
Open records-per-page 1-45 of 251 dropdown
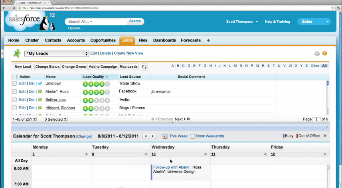(25, 119)
